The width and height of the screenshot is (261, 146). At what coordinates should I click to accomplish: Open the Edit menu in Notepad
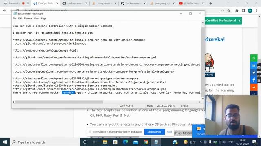[x=20, y=19]
